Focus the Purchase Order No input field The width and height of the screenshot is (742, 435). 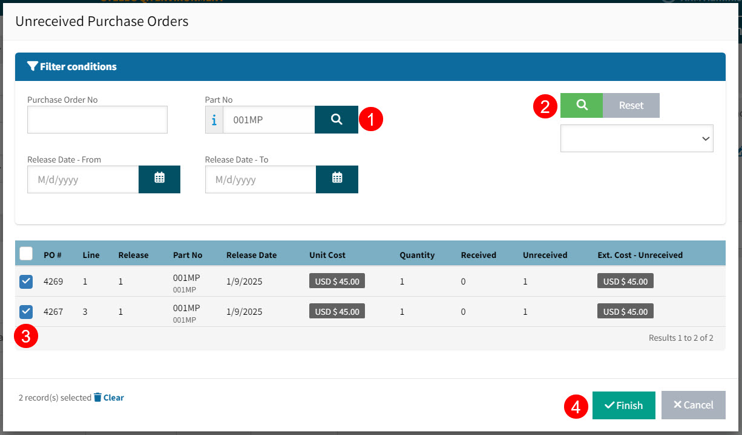97,120
